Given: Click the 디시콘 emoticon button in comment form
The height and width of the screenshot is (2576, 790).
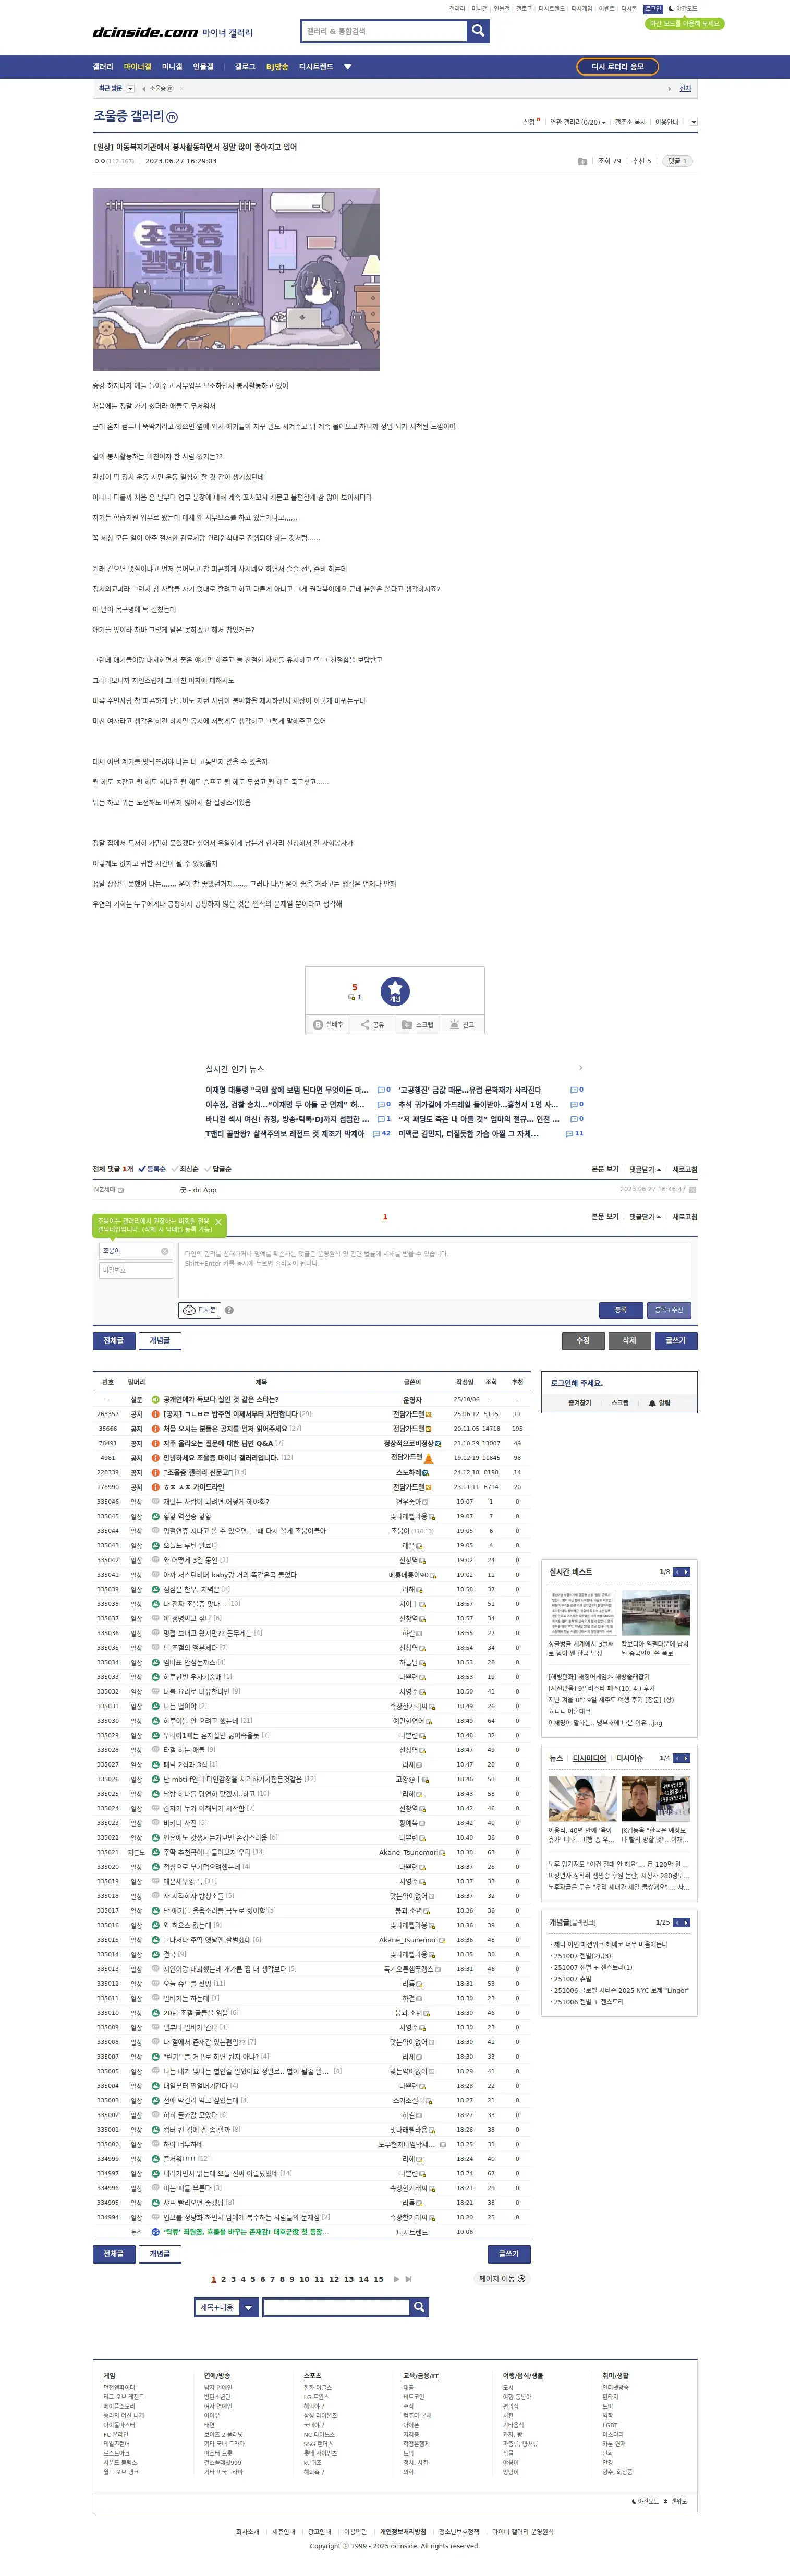Looking at the screenshot, I should pos(199,1310).
